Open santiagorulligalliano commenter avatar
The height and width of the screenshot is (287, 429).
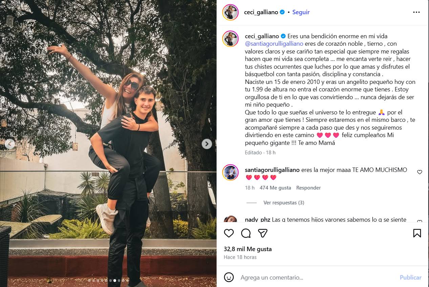[x=231, y=172]
